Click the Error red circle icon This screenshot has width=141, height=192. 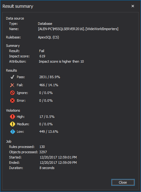click(x=12, y=100)
